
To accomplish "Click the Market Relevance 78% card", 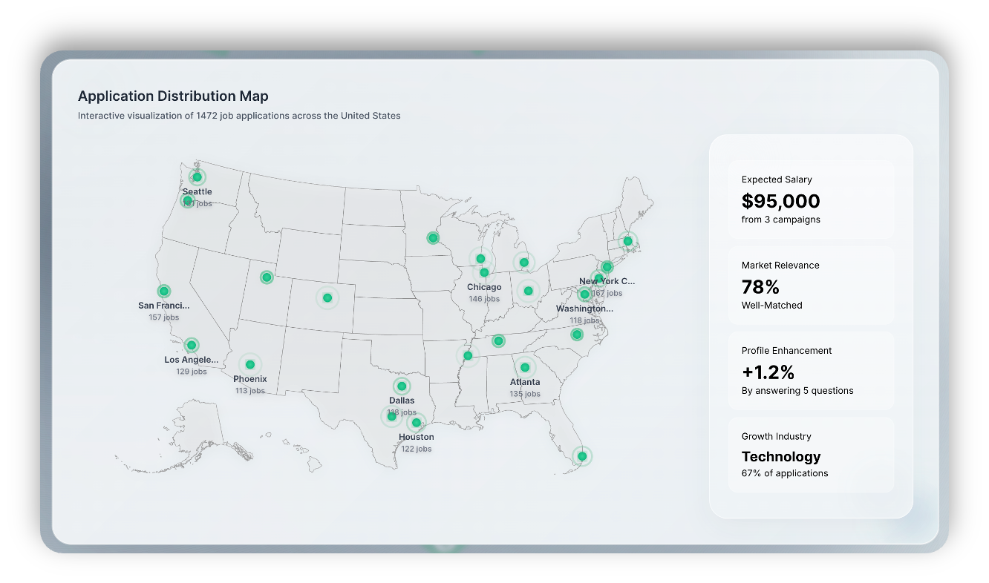I will [x=811, y=285].
